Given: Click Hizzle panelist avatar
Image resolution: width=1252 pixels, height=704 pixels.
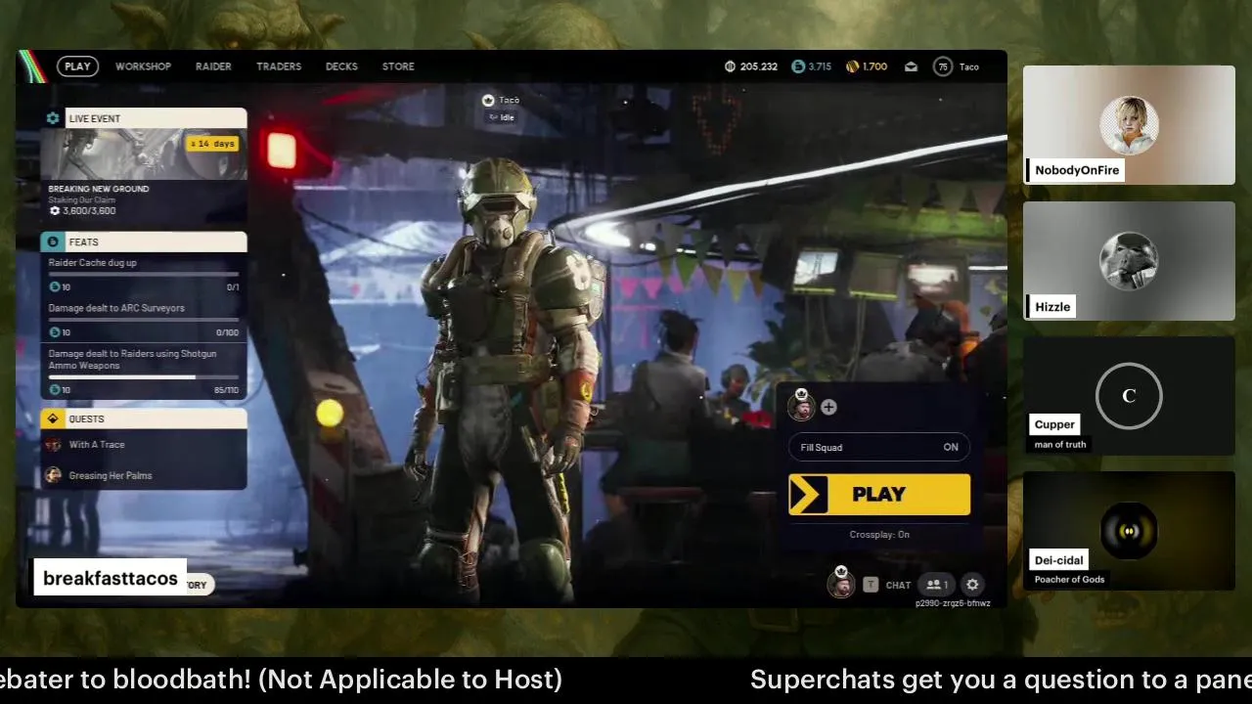Looking at the screenshot, I should click(x=1129, y=261).
